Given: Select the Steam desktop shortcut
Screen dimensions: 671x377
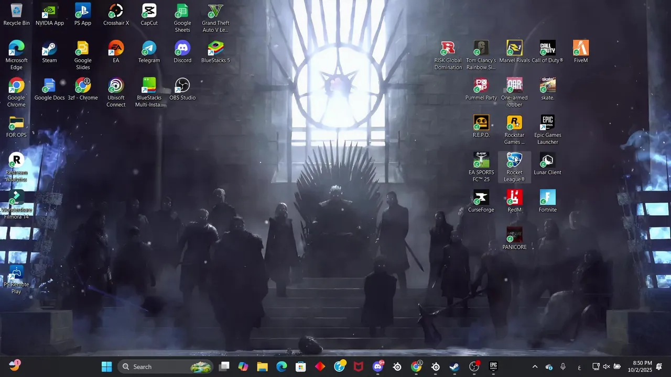Looking at the screenshot, I should [49, 52].
